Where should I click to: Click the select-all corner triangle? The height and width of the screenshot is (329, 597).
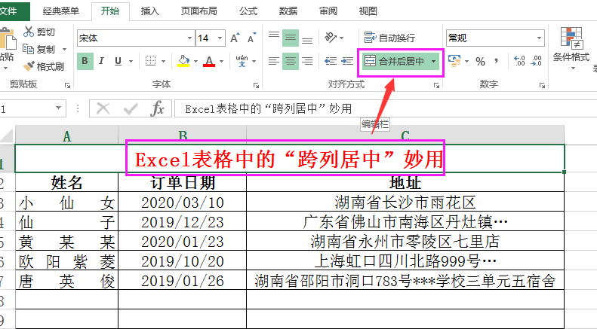[8, 136]
